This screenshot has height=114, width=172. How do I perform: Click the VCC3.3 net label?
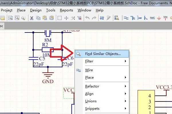[x=164, y=87]
